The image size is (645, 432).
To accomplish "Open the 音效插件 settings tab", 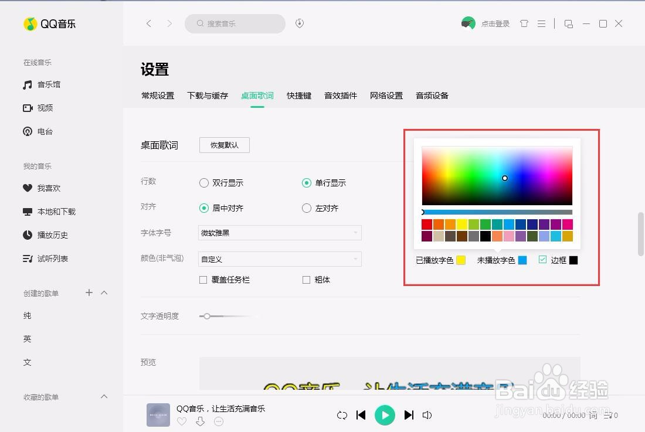I will [x=340, y=96].
